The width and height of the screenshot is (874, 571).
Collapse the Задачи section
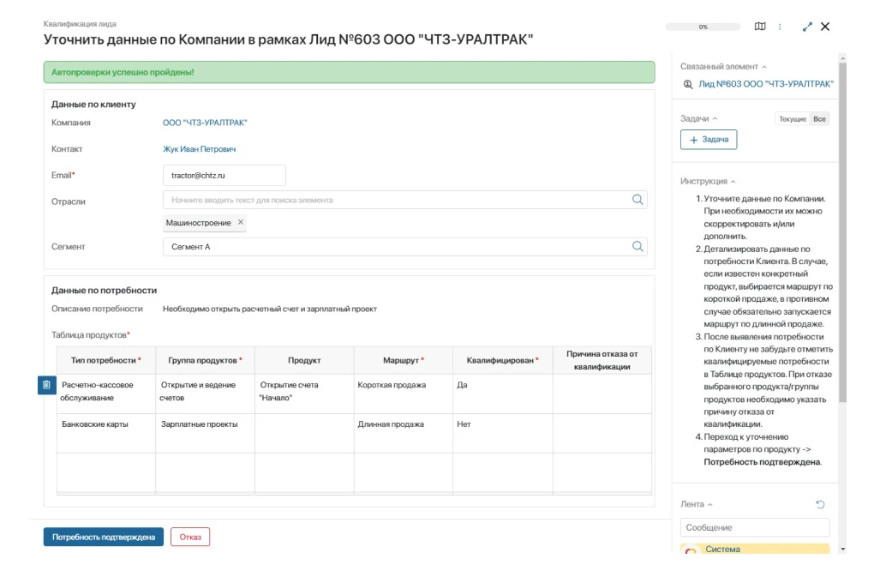(715, 119)
